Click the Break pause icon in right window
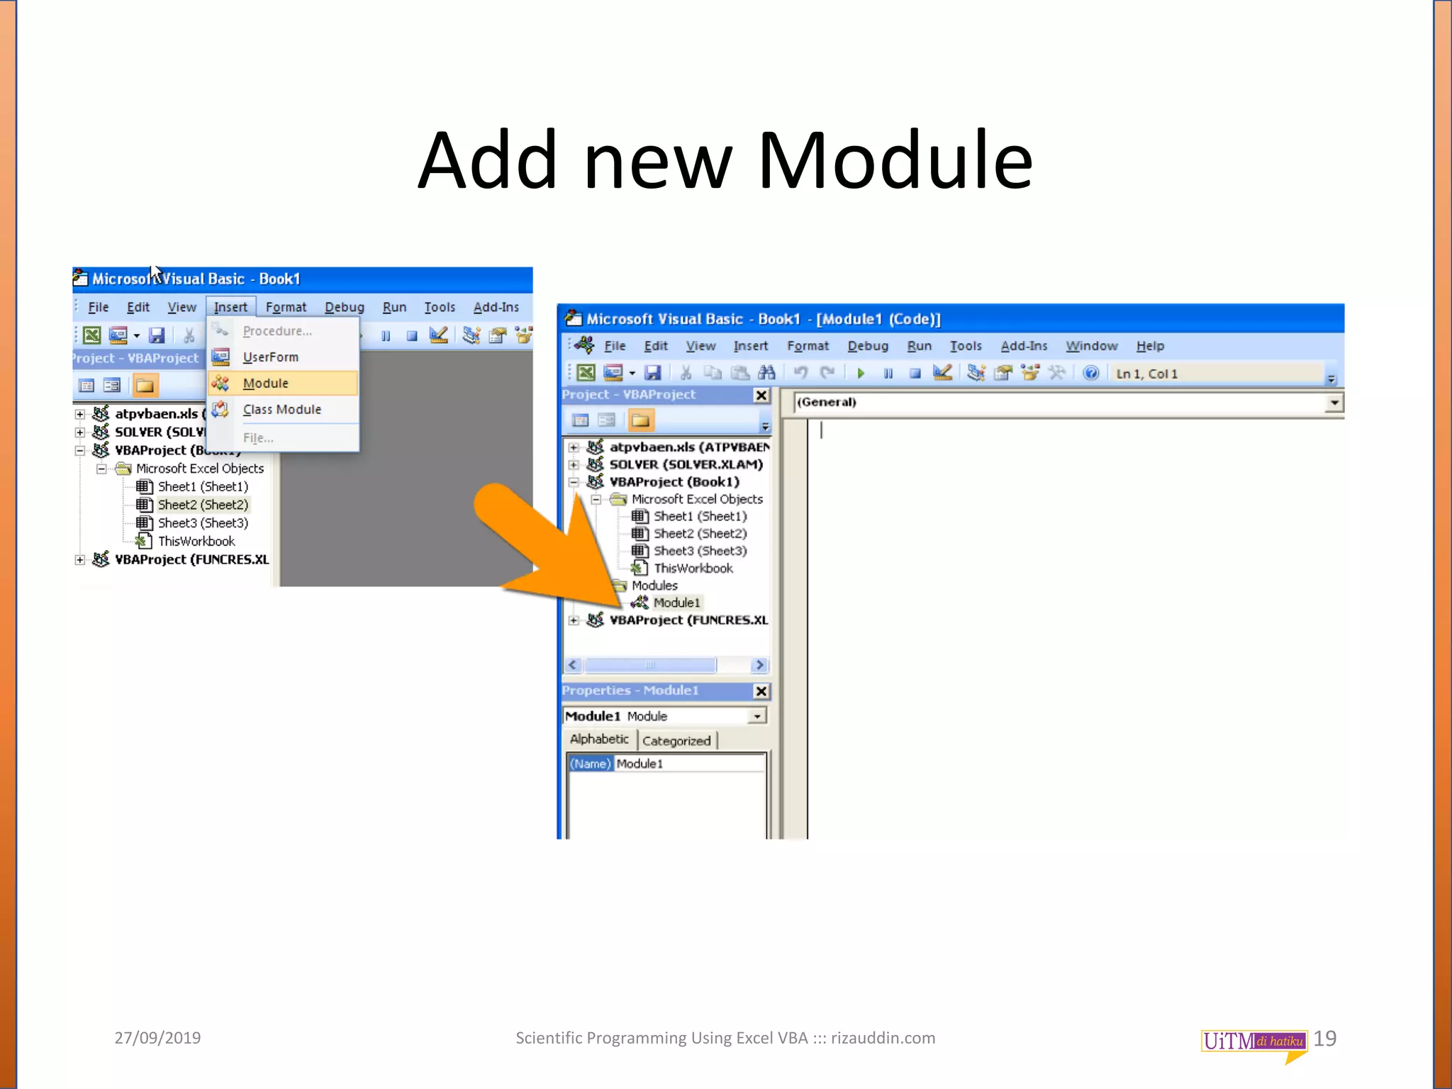Image resolution: width=1452 pixels, height=1089 pixels. [x=888, y=374]
